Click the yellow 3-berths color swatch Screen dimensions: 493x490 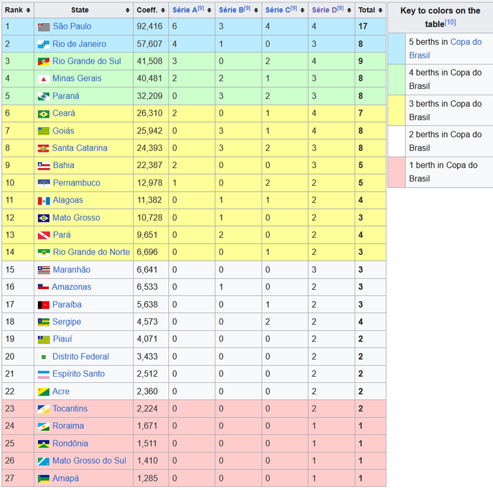click(396, 110)
